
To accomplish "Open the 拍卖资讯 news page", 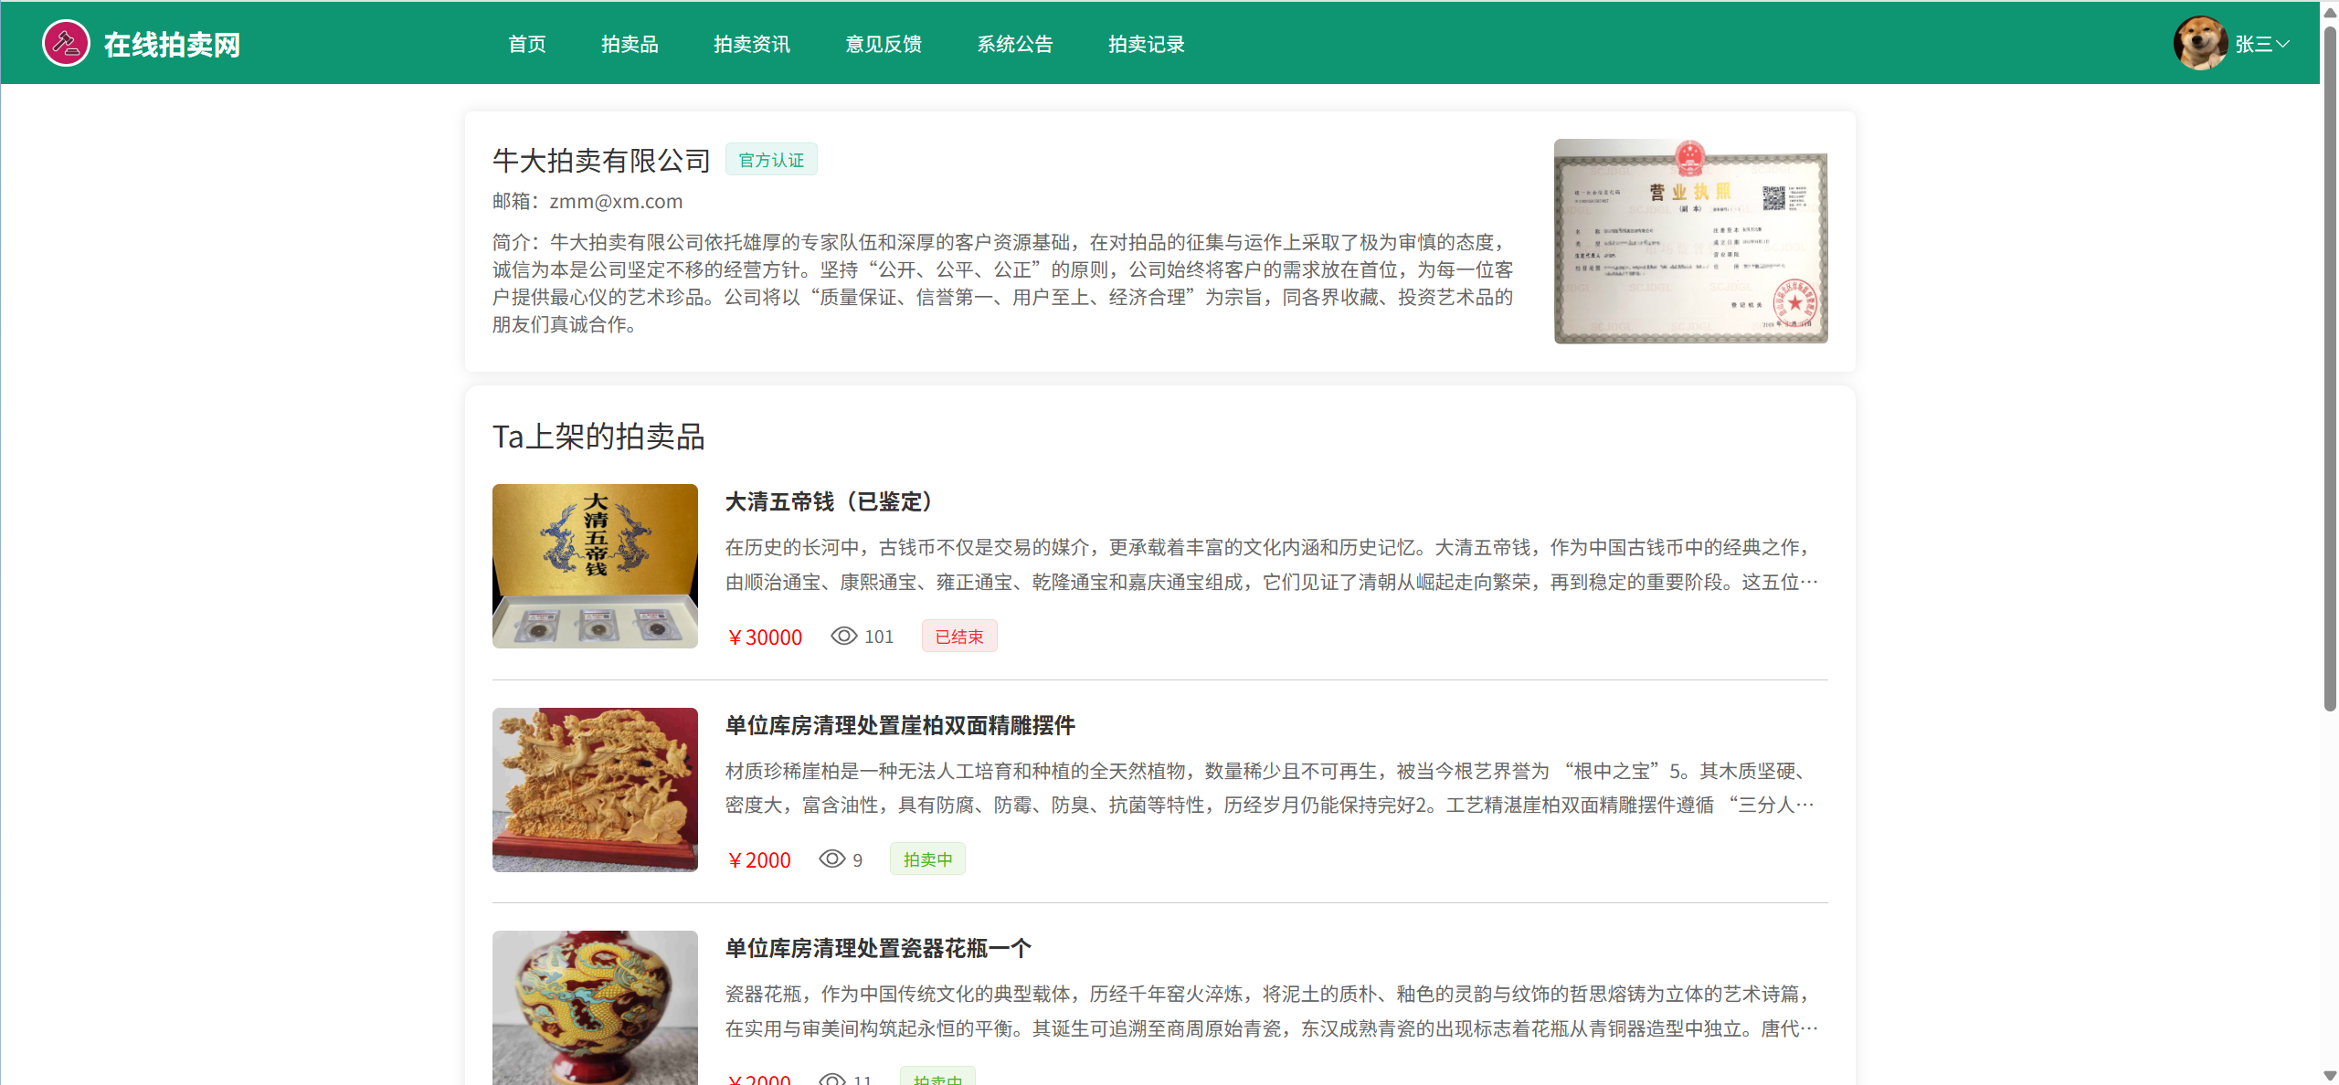I will 751,44.
